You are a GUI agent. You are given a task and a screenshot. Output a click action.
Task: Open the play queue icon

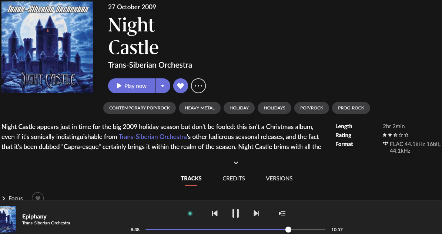(282, 213)
